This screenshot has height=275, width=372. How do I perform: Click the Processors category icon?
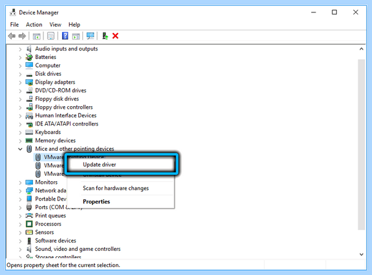(x=29, y=224)
